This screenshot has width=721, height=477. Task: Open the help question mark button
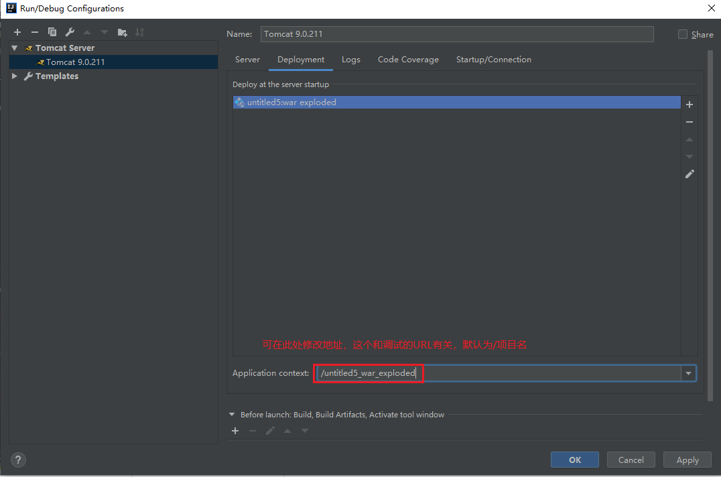[18, 460]
